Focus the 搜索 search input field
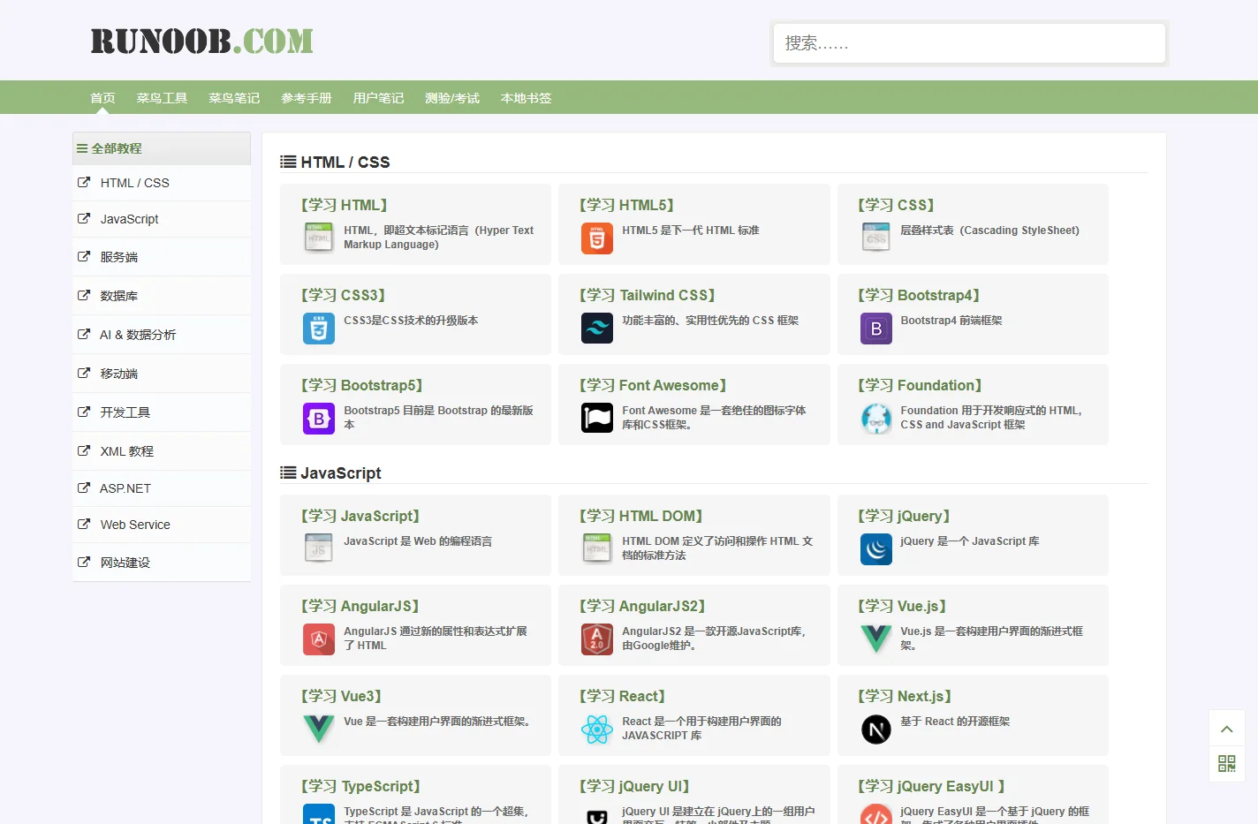The image size is (1258, 824). pyautogui.click(x=969, y=43)
